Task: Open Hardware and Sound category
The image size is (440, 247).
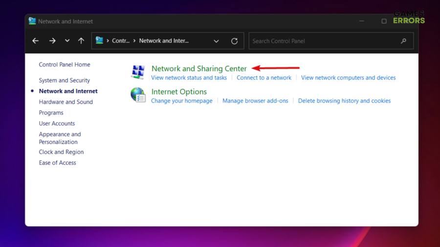Action: [66, 102]
